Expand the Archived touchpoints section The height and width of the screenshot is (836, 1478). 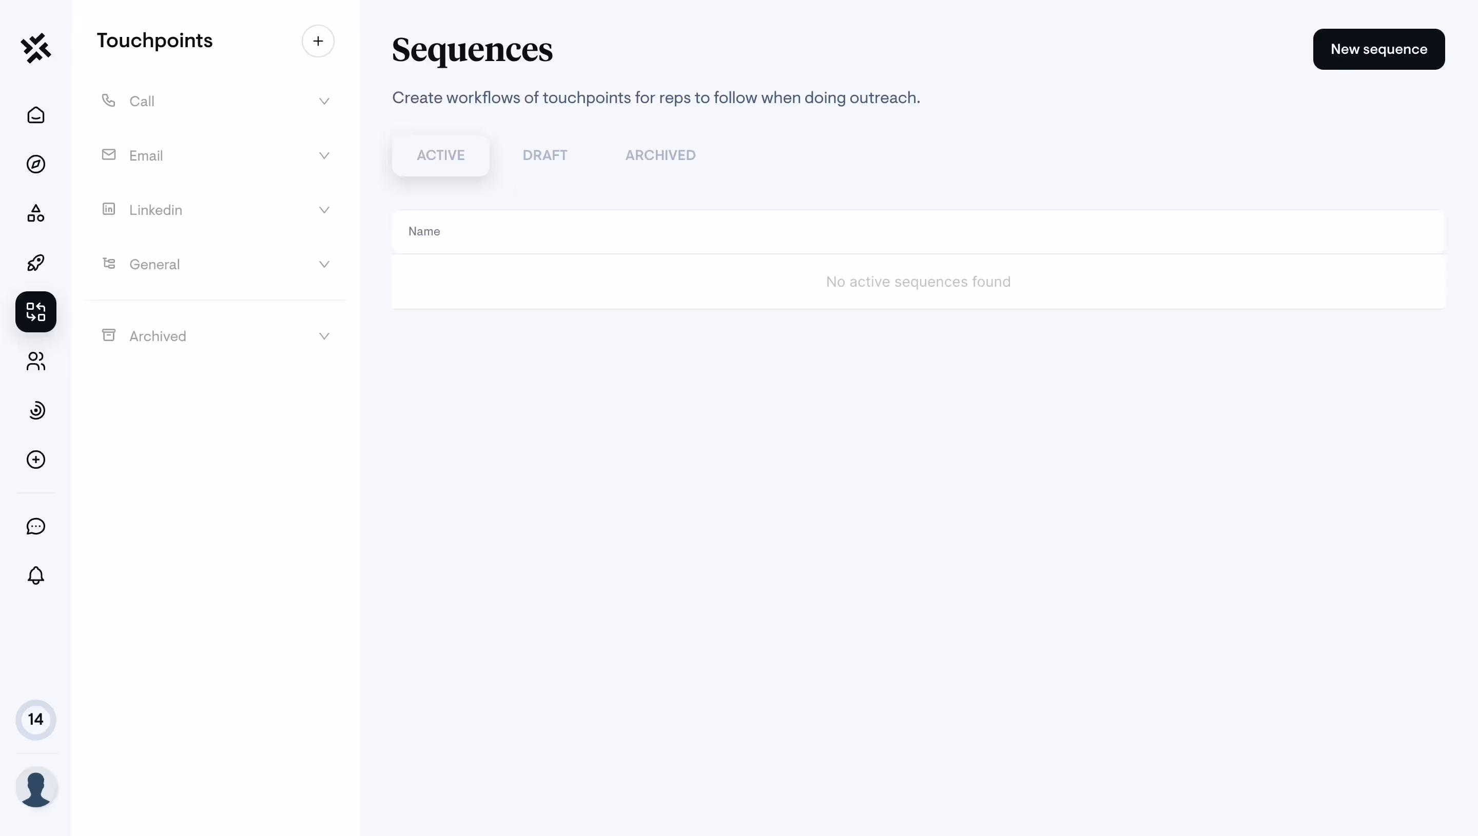click(x=216, y=335)
